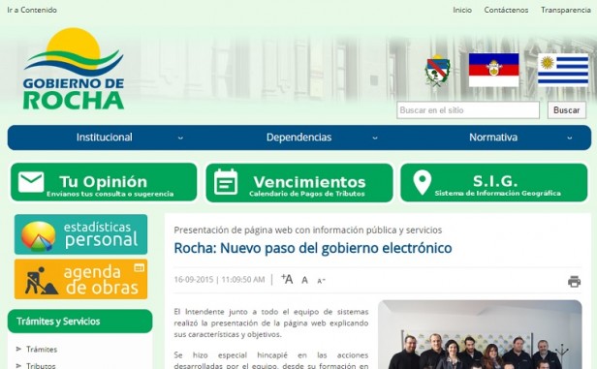
Task: Open the Trámites sidebar link
Action: pos(42,350)
